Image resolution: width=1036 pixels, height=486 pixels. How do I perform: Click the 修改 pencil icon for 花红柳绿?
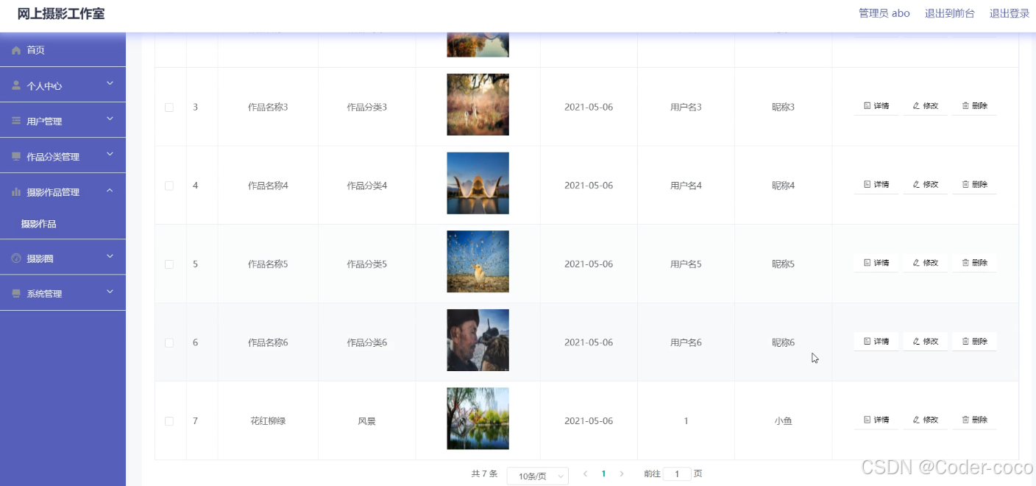(x=916, y=420)
